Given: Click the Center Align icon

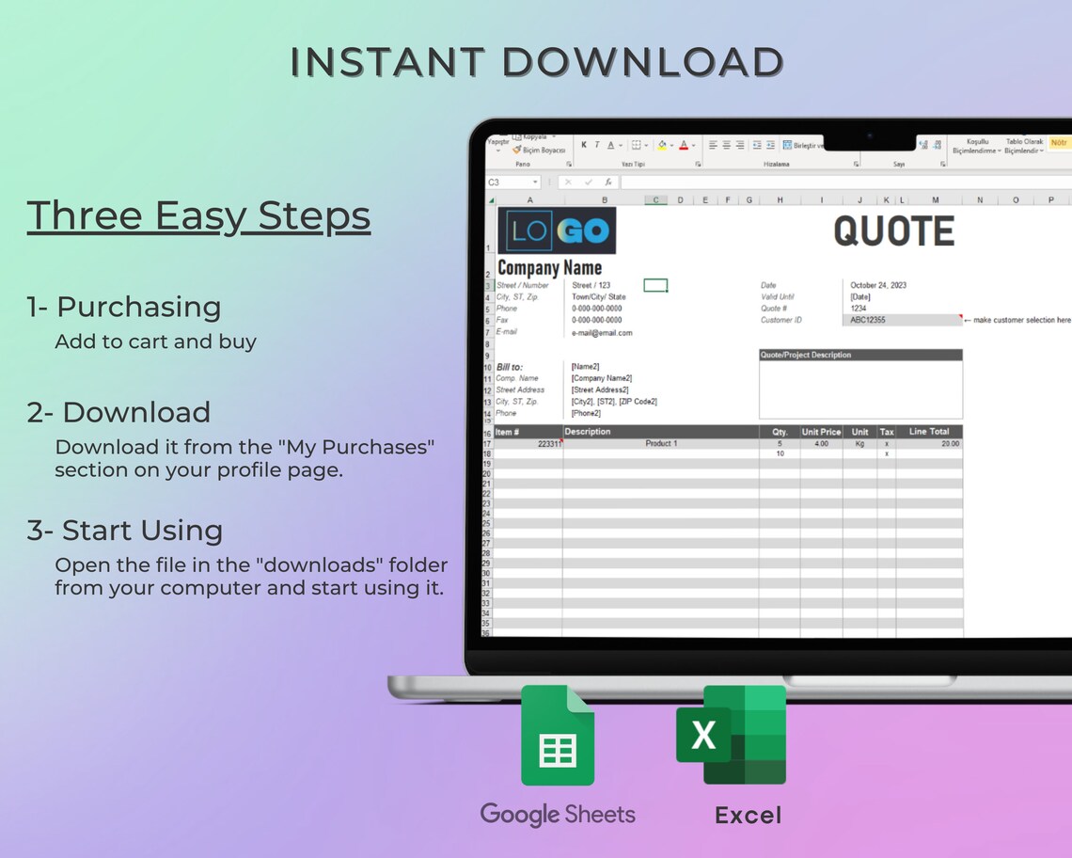Looking at the screenshot, I should click(x=728, y=144).
